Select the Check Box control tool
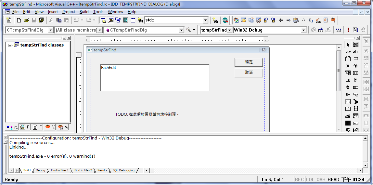 coord(348,66)
